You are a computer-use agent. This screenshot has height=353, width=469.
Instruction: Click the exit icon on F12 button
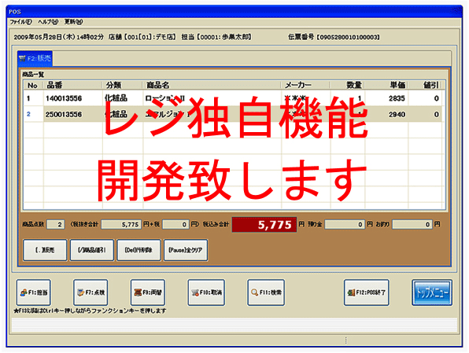[351, 292]
